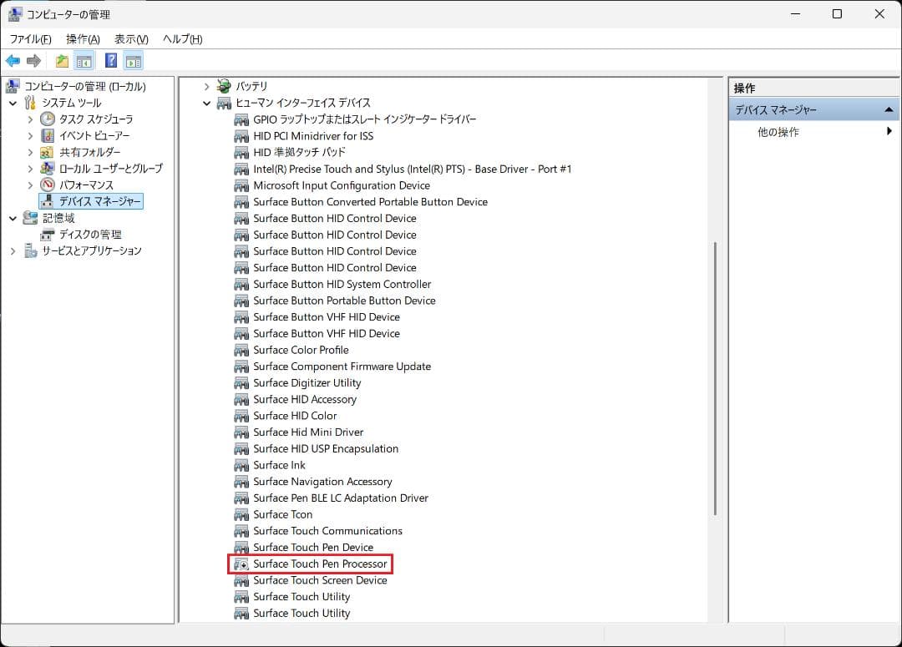Select ディスクの管理 in the tree
Image resolution: width=902 pixels, height=647 pixels.
90,235
